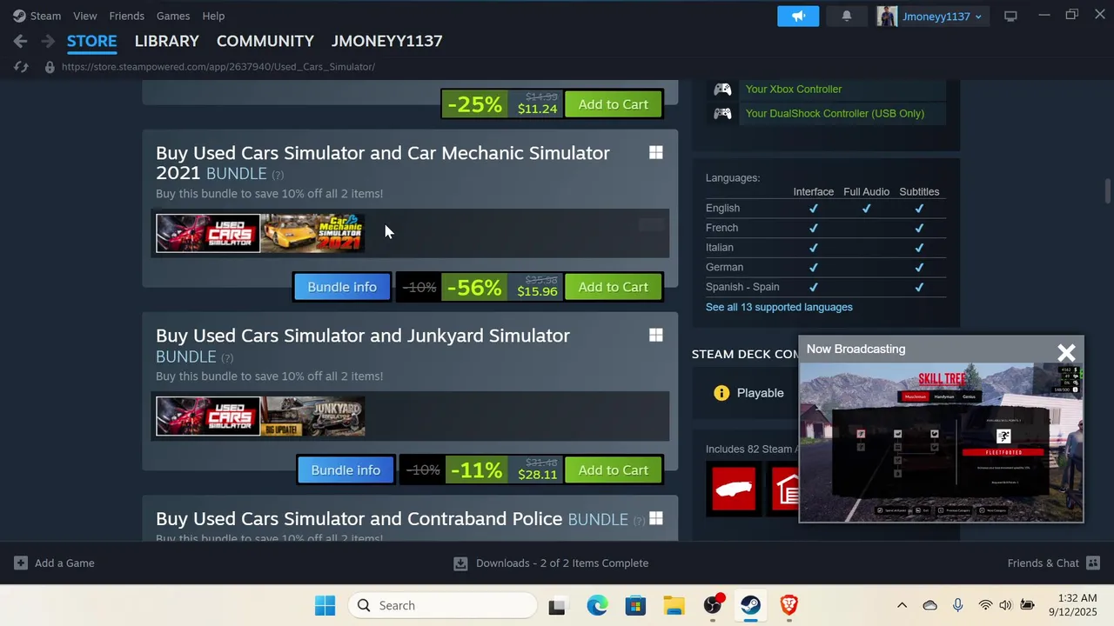
Task: Open the Friends menu
Action: click(x=127, y=16)
